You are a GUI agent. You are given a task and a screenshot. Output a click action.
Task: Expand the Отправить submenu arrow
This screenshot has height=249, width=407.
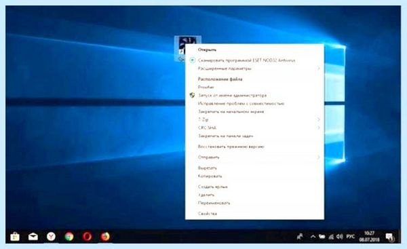(319, 157)
